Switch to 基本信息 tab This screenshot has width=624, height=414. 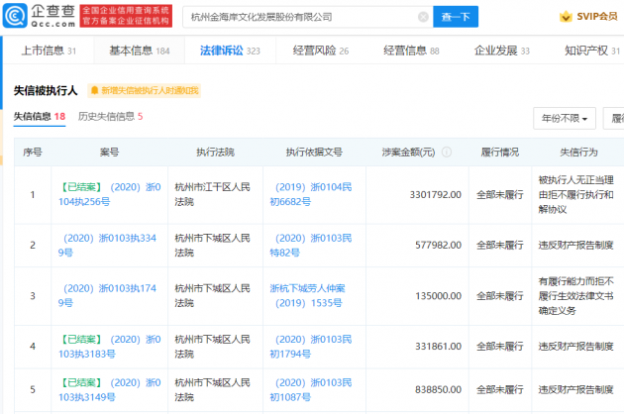pyautogui.click(x=140, y=51)
